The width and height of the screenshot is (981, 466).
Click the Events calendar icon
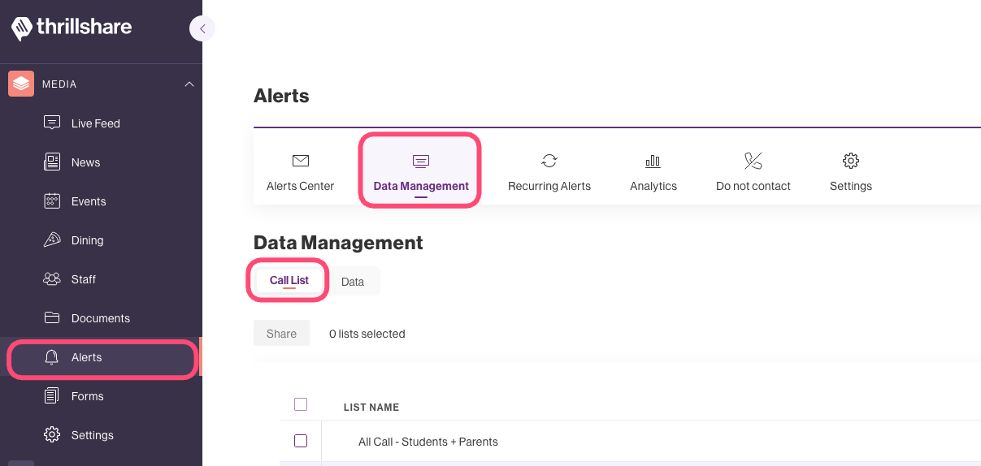coord(52,201)
